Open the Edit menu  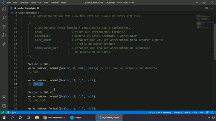[x=15, y=3]
